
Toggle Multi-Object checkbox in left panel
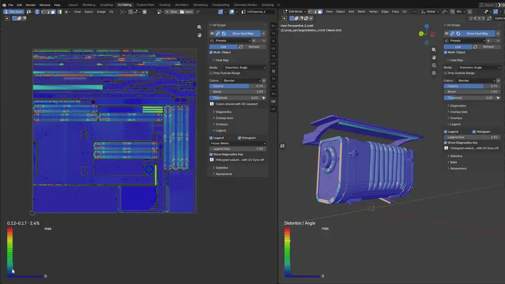click(x=211, y=52)
